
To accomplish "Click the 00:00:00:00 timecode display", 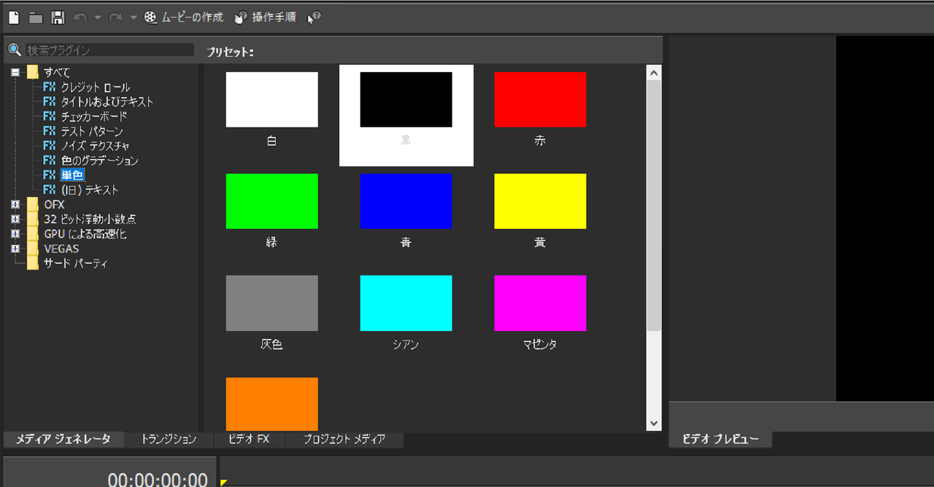I will pyautogui.click(x=158, y=478).
